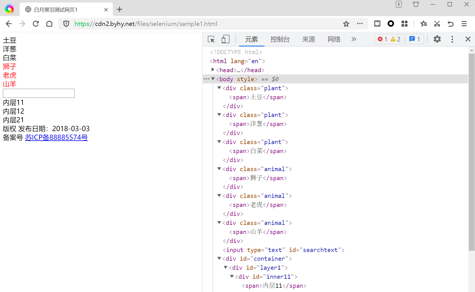The height and width of the screenshot is (292, 475).
Task: Switch to the 控制台 tab
Action: [x=280, y=39]
